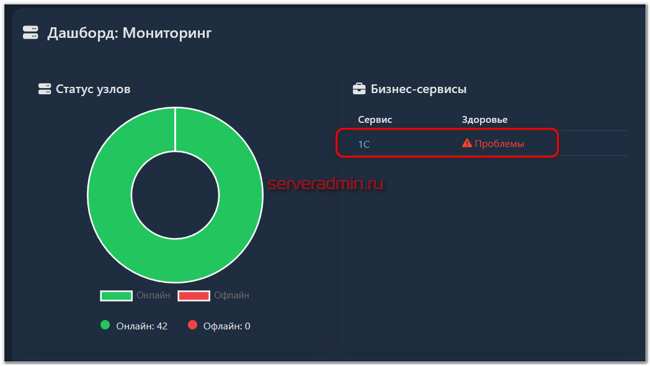
Task: Click the red warning triangle in 1С row
Action: [467, 143]
